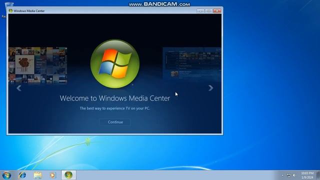Screen dimensions: 320x180
Task: Close the Windows Media Center window
Action: tap(217, 10)
